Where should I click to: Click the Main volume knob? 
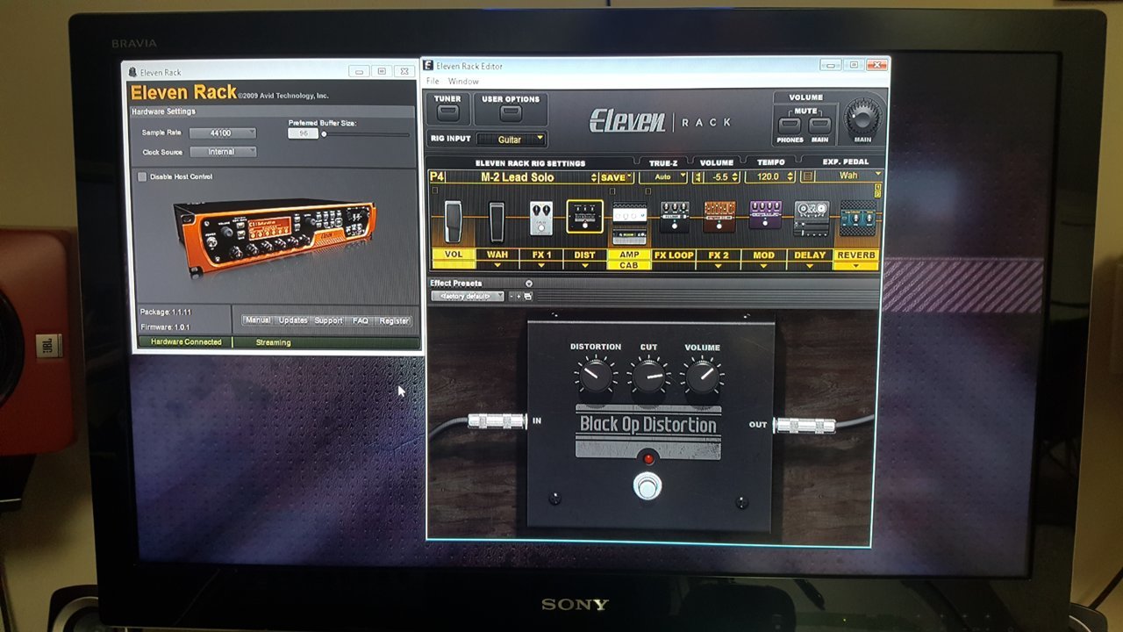point(863,117)
